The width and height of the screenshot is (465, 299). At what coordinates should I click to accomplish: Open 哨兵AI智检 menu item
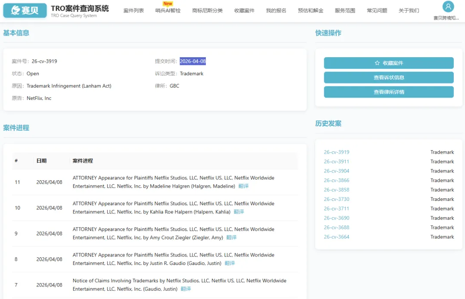click(168, 11)
